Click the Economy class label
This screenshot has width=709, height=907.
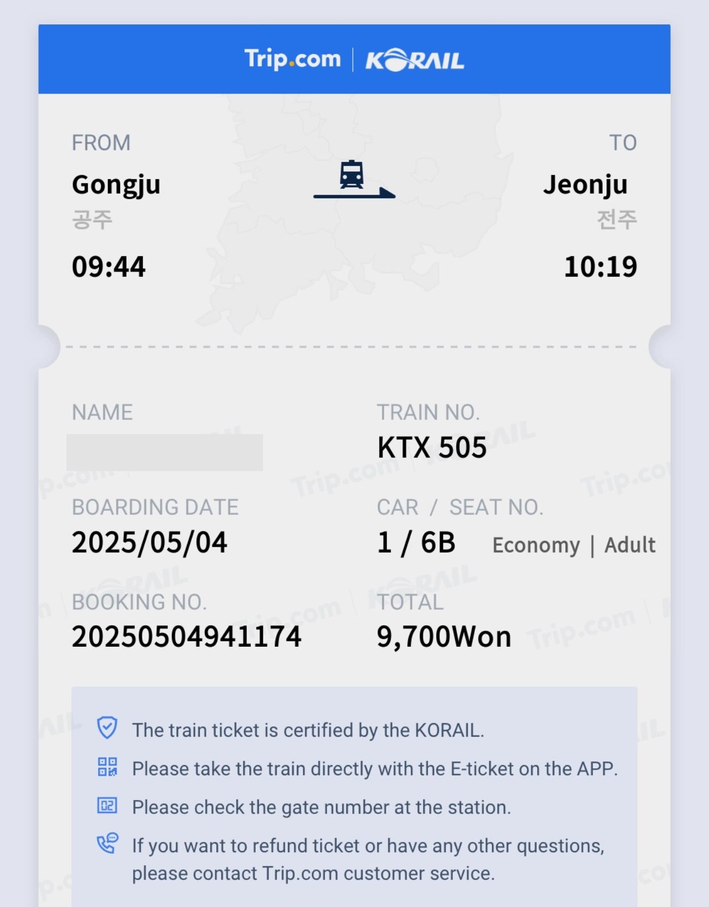[x=536, y=545]
